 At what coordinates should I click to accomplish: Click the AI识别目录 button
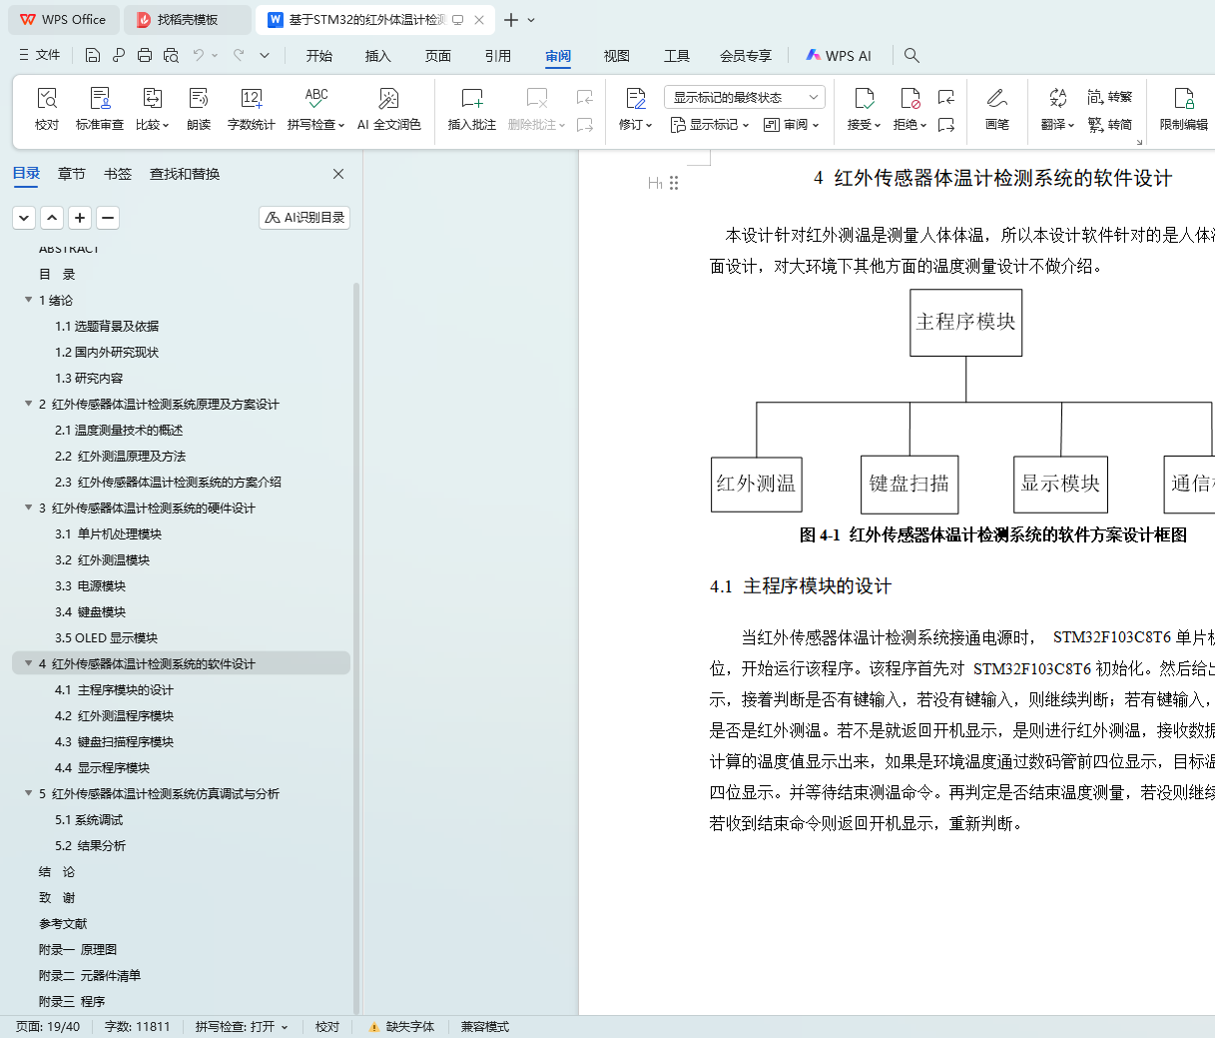point(304,217)
